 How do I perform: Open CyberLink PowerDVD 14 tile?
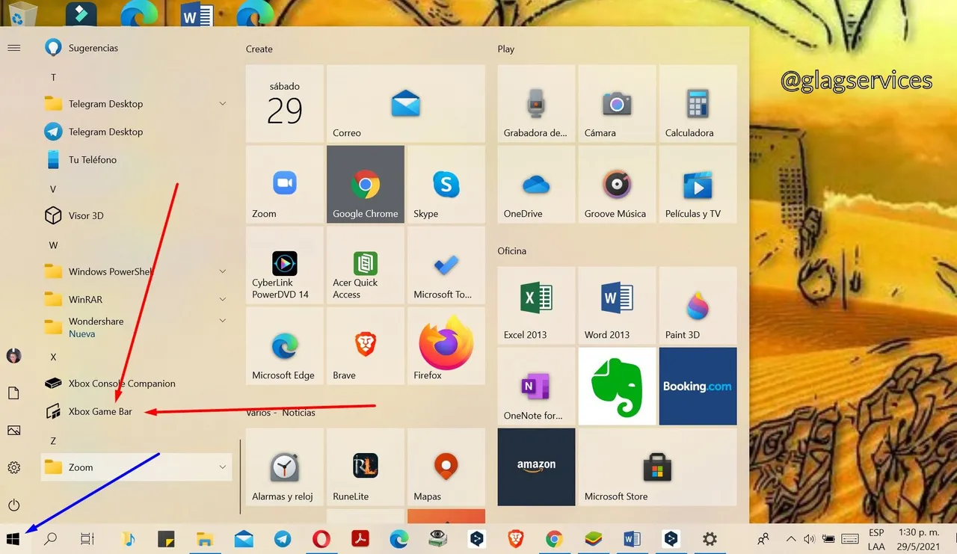(285, 265)
